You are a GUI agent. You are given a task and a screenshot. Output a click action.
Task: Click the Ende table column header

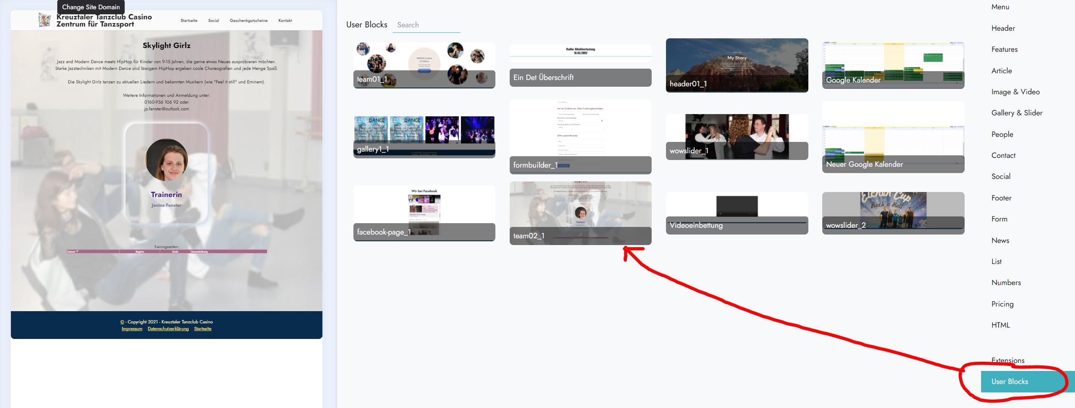[x=175, y=252]
